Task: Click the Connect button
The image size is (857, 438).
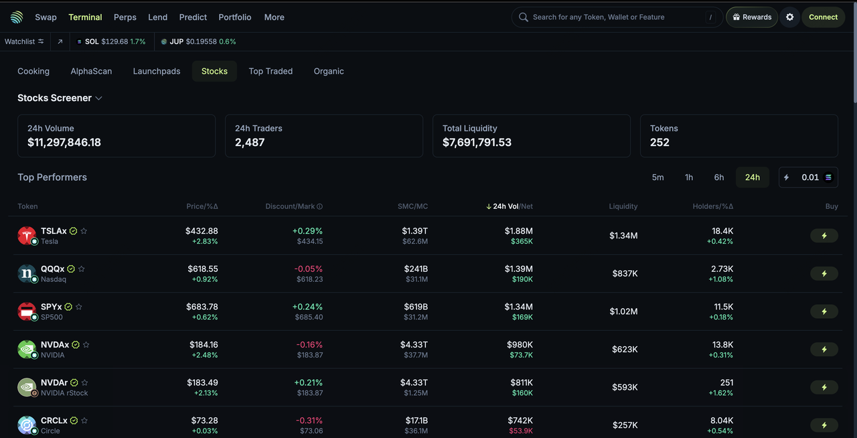Action: (x=823, y=17)
